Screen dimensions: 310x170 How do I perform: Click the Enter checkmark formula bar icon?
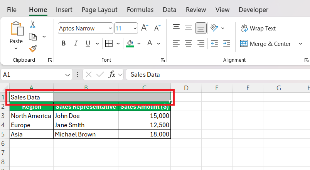pyautogui.click(x=100, y=74)
